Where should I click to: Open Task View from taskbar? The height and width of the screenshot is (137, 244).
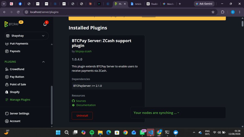click(x=75, y=132)
